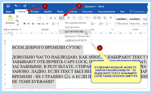
Task: Click the Increase Indent icon
Action: pyautogui.click(x=99, y=18)
